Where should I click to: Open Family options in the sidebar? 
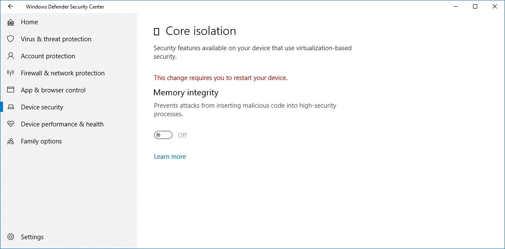coord(41,141)
